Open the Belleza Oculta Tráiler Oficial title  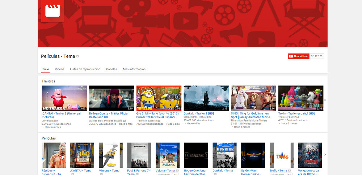109,115
